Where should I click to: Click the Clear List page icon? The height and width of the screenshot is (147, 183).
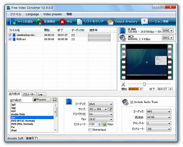click(x=80, y=22)
